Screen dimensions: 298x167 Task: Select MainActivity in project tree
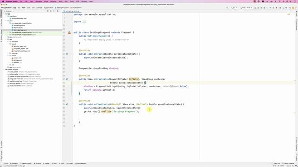18,28
